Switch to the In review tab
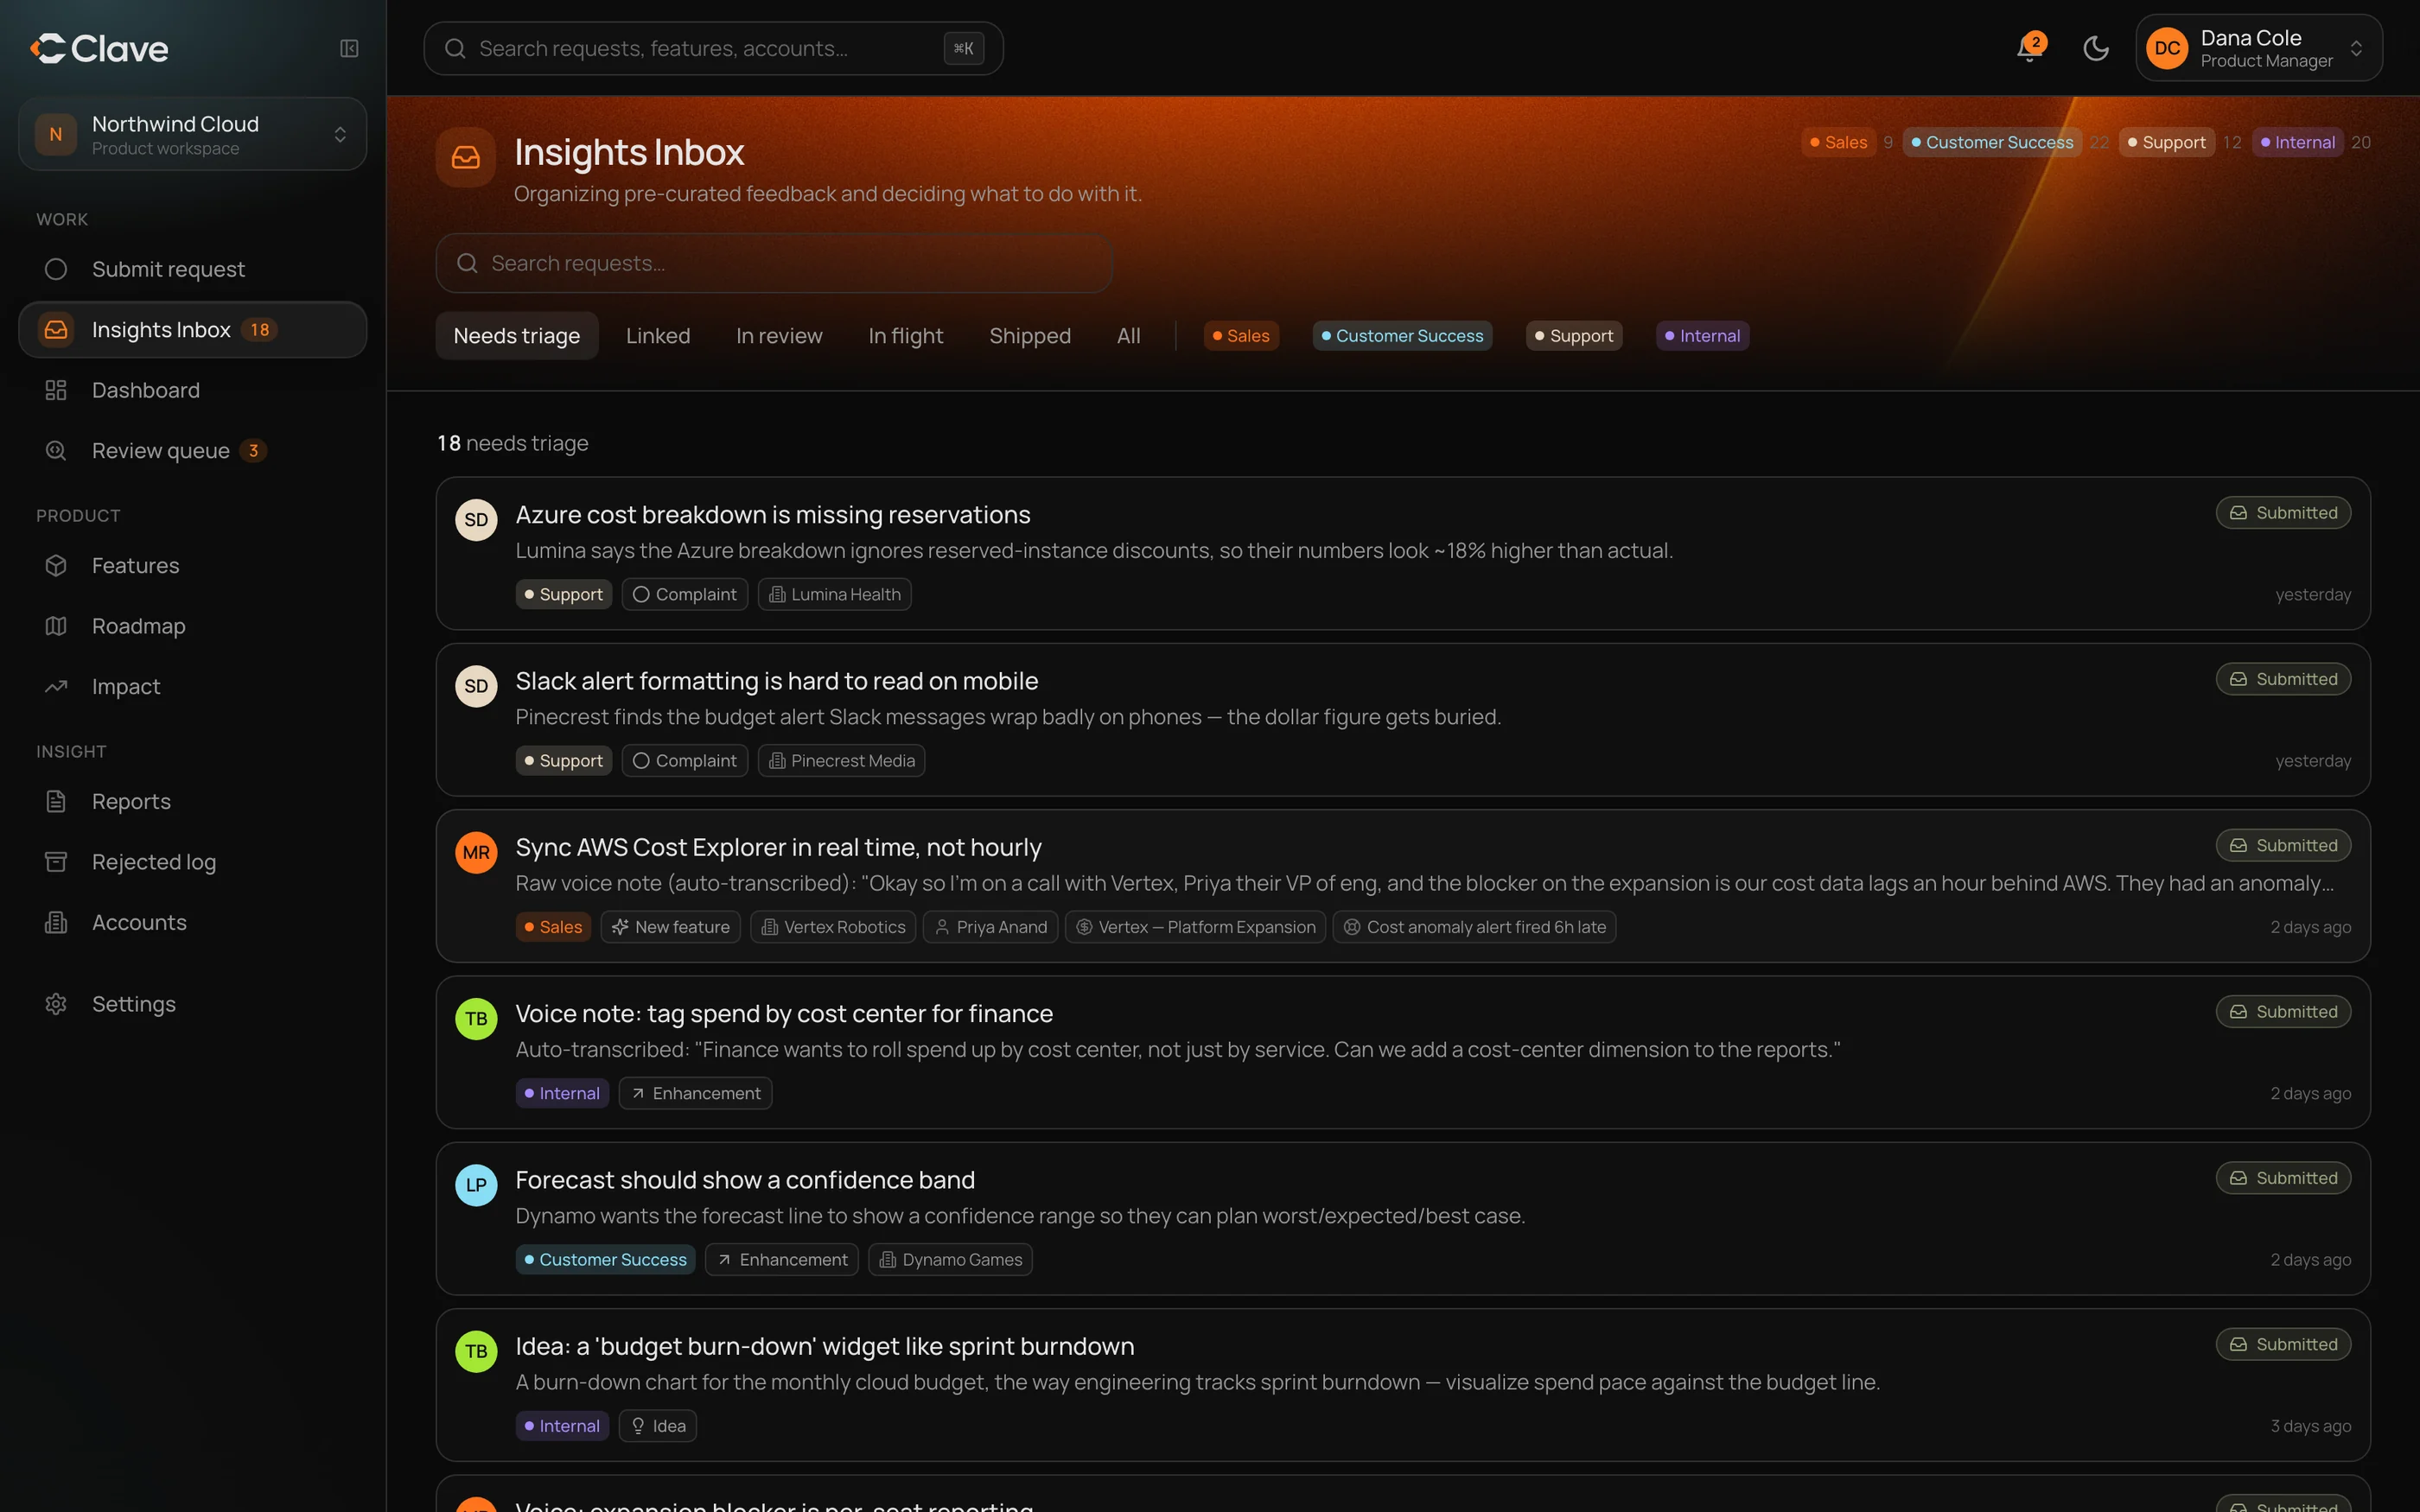 click(779, 336)
